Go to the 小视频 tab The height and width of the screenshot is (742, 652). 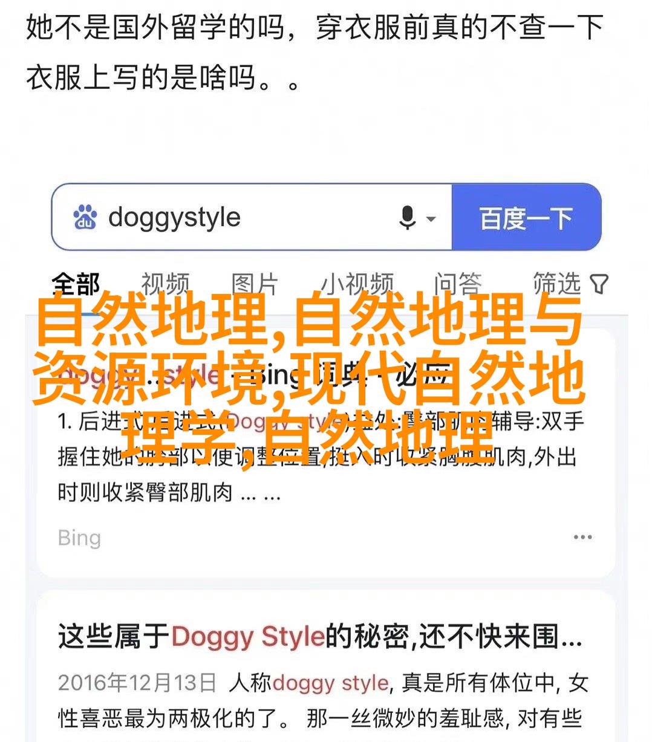(x=357, y=284)
